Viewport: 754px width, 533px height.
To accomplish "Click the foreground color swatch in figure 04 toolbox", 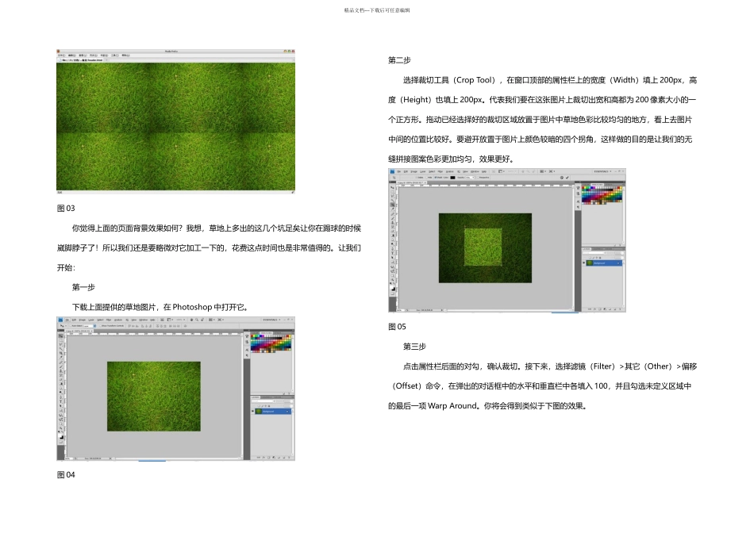I will pos(60,435).
